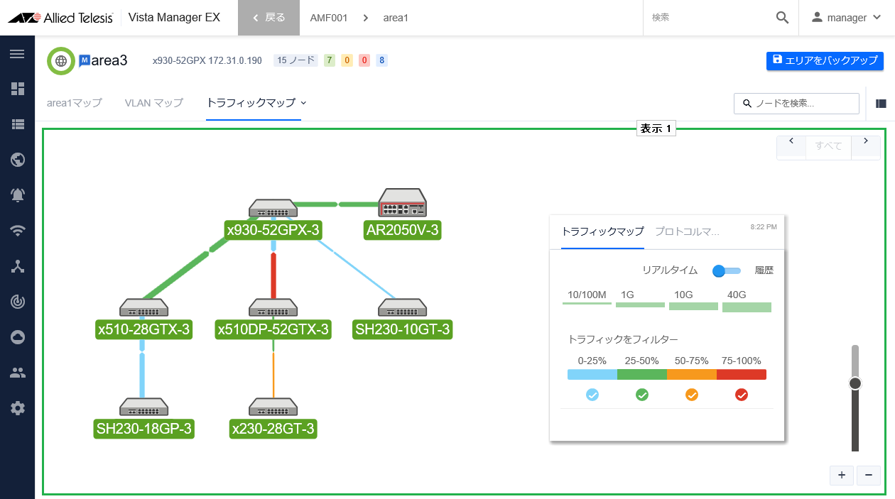Uncheck the 0-25% blue traffic filter
This screenshot has height=499, width=895.
click(x=592, y=395)
